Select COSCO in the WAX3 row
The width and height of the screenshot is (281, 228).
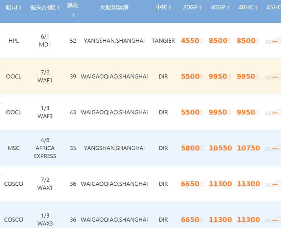14,220
